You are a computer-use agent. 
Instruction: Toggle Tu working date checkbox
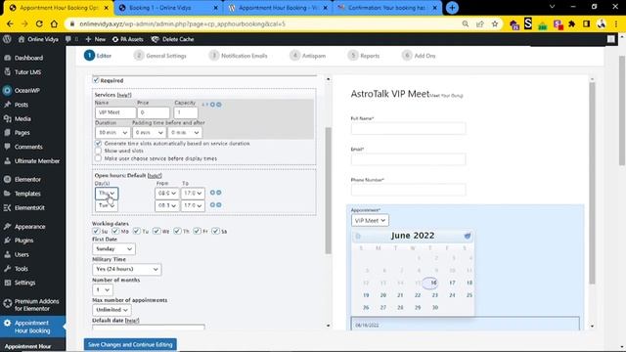(x=137, y=231)
